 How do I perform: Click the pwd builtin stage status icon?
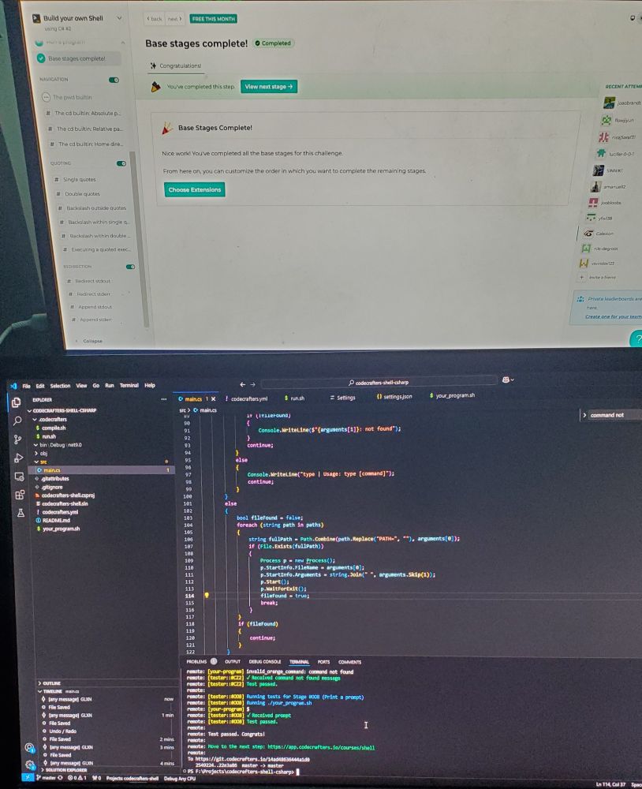(46, 96)
